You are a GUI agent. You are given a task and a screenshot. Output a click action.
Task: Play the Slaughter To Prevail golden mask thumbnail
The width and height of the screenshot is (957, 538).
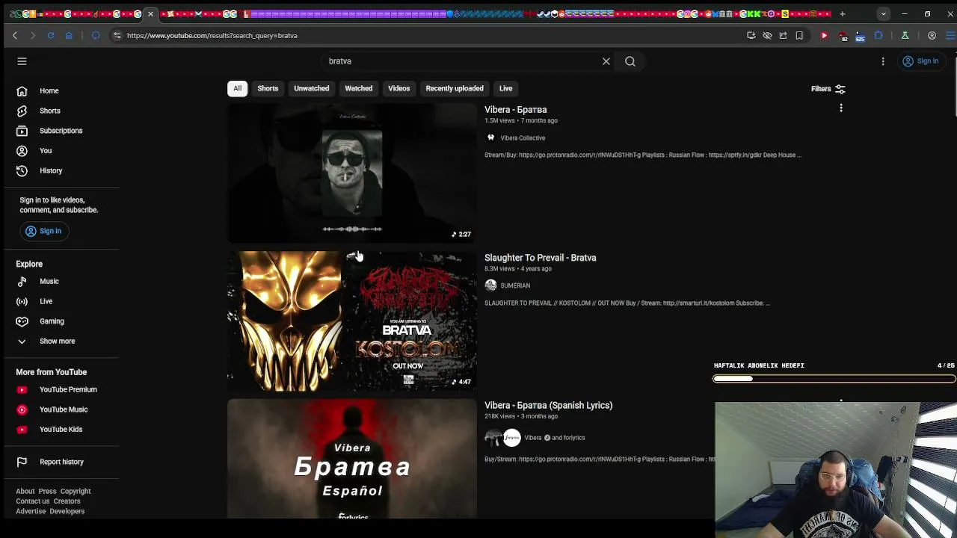point(351,321)
